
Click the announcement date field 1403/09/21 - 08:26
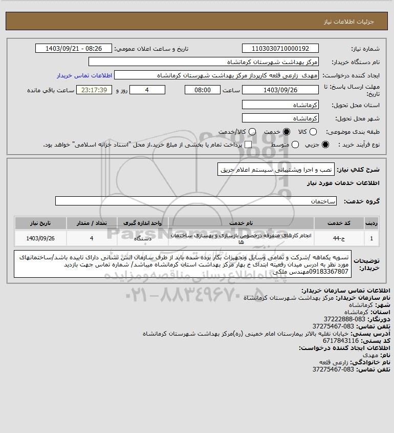[x=74, y=48]
